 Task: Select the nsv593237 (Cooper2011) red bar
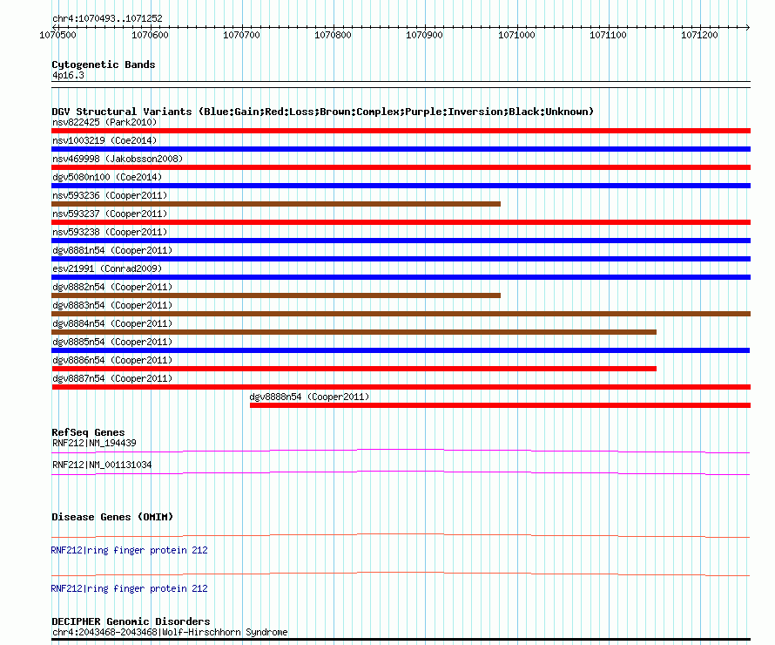tap(401, 222)
